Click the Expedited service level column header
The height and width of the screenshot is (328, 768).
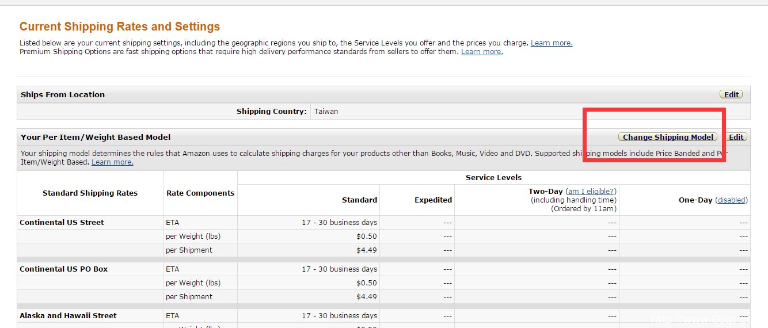[433, 200]
